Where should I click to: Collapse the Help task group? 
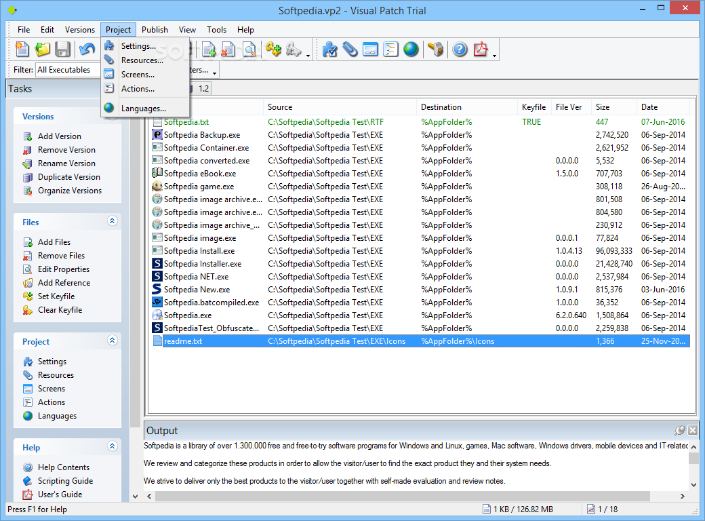[113, 446]
